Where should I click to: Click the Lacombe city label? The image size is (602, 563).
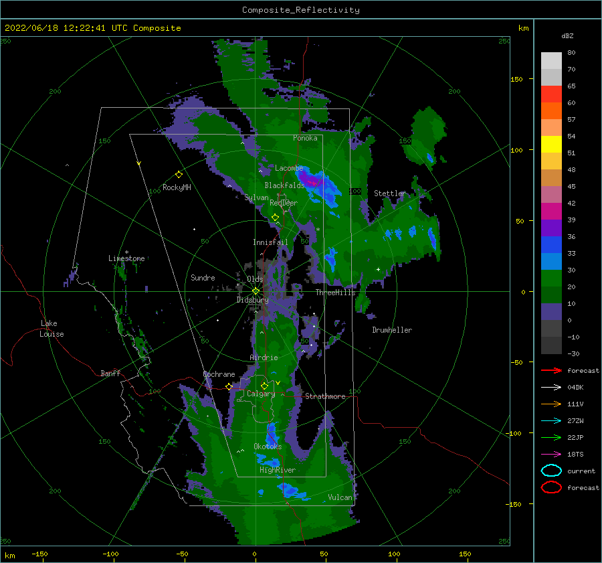tap(289, 168)
